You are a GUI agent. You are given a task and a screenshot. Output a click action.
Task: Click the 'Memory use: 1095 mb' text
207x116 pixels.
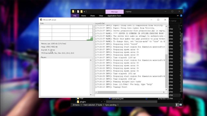53,43
